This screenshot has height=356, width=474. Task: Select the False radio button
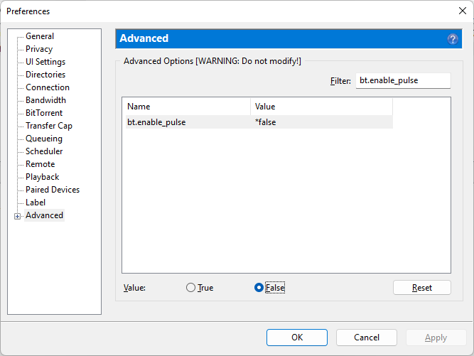[259, 287]
